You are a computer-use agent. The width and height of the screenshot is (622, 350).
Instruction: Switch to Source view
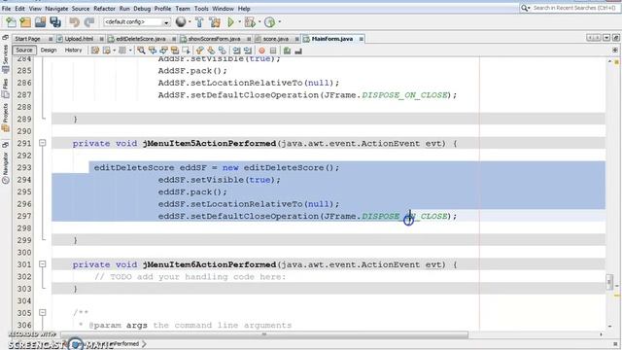pos(24,51)
